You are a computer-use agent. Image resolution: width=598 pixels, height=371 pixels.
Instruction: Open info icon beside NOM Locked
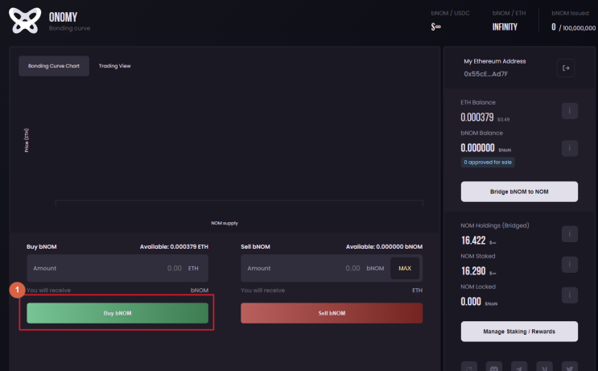(569, 295)
